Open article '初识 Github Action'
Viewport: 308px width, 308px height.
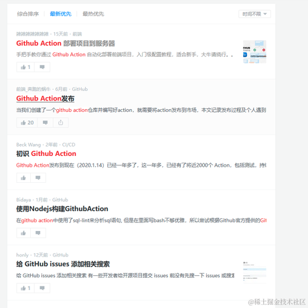pyautogui.click(x=46, y=153)
